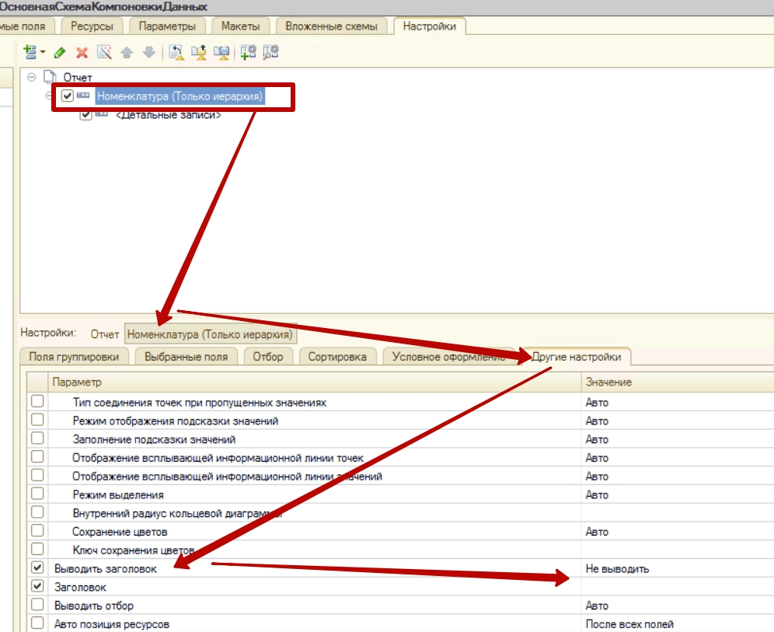The height and width of the screenshot is (632, 774).
Task: Click the Номенклатура (Только иерархия) scope button
Action: tap(210, 334)
